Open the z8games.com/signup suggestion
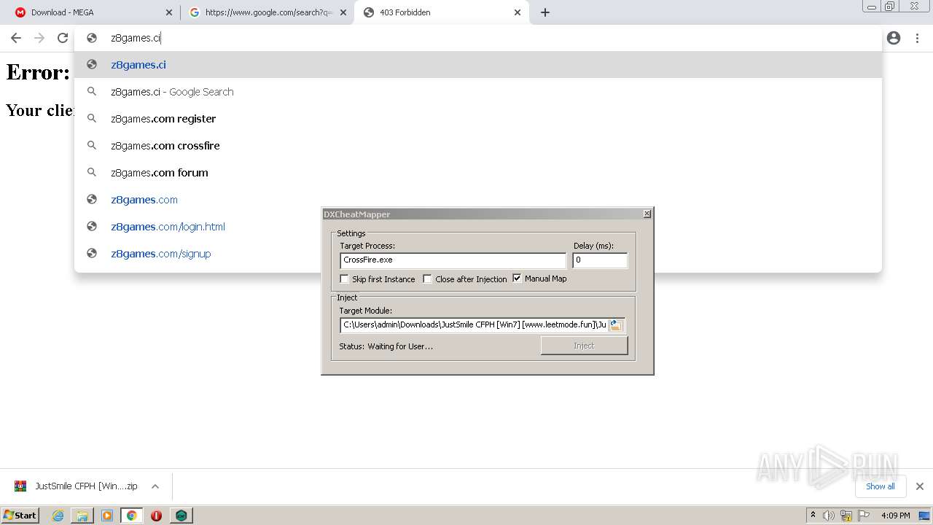933x525 pixels. [x=478, y=253]
